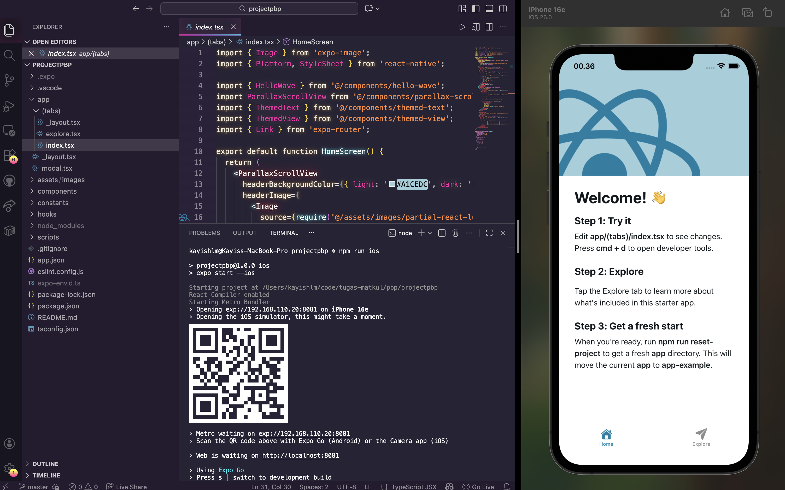This screenshot has width=785, height=490.
Task: Open the Extensions view icon
Action: (9, 155)
